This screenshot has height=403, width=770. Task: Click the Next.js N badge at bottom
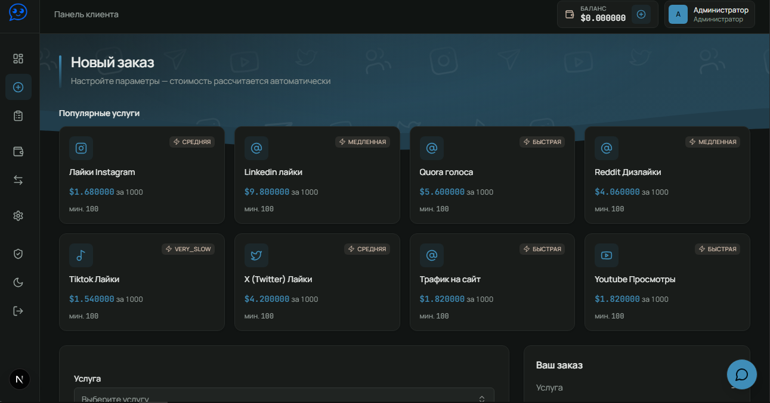20,379
